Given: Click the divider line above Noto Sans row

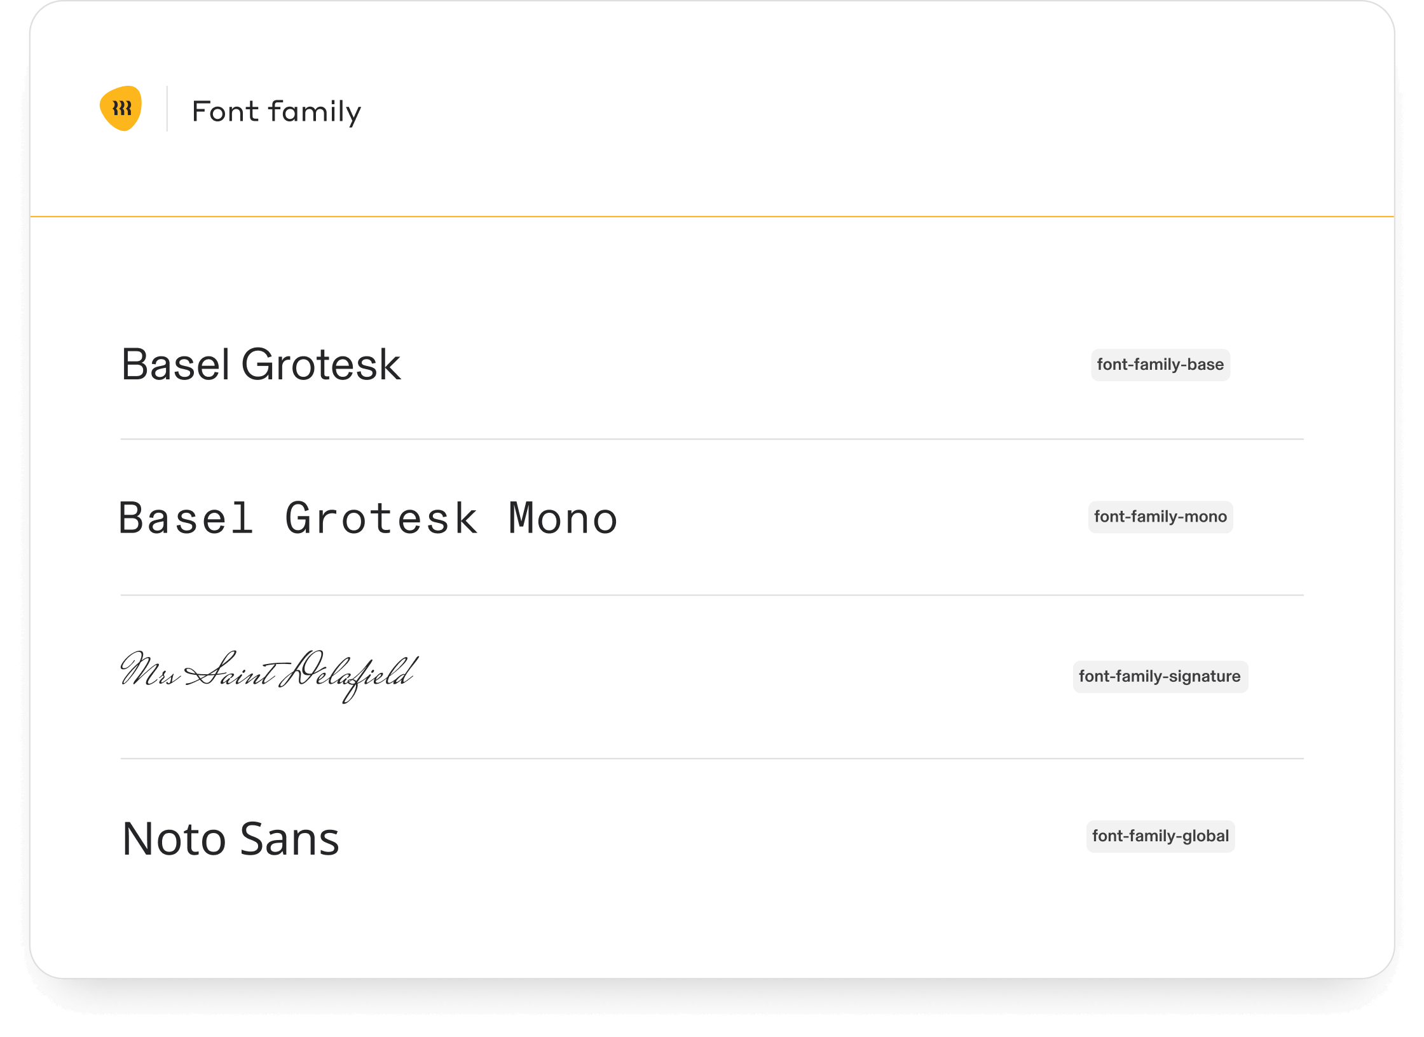Looking at the screenshot, I should pos(712,759).
